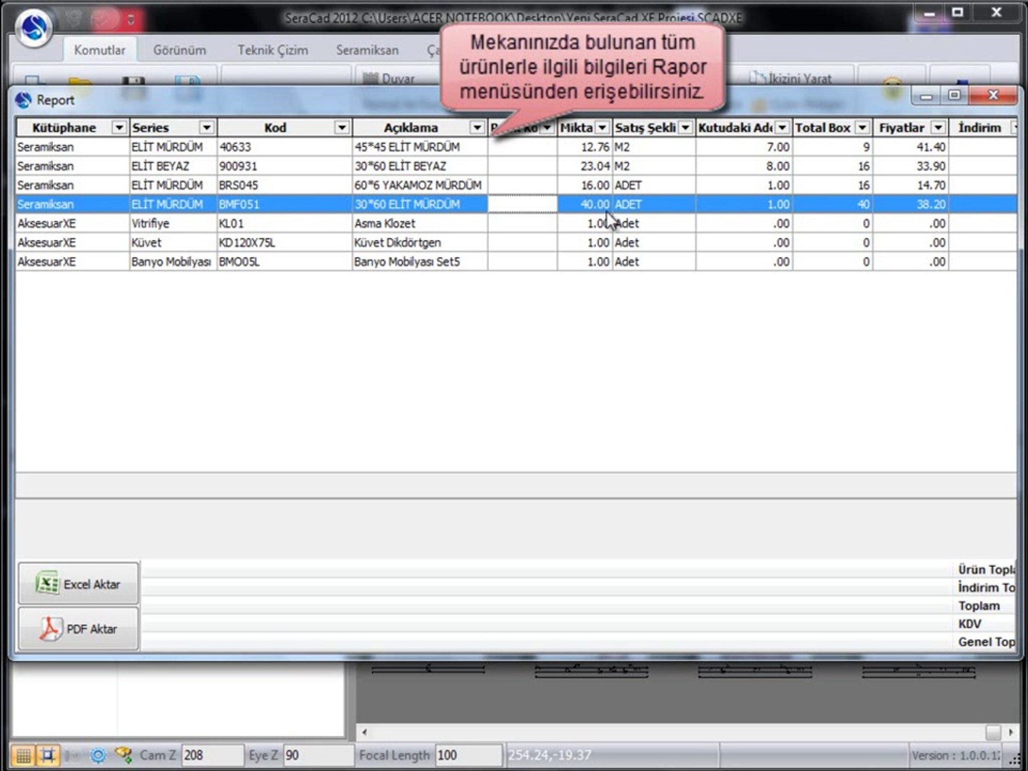Click the right arrow of horizontal scrollbar
The width and height of the screenshot is (1028, 771).
[x=1011, y=732]
